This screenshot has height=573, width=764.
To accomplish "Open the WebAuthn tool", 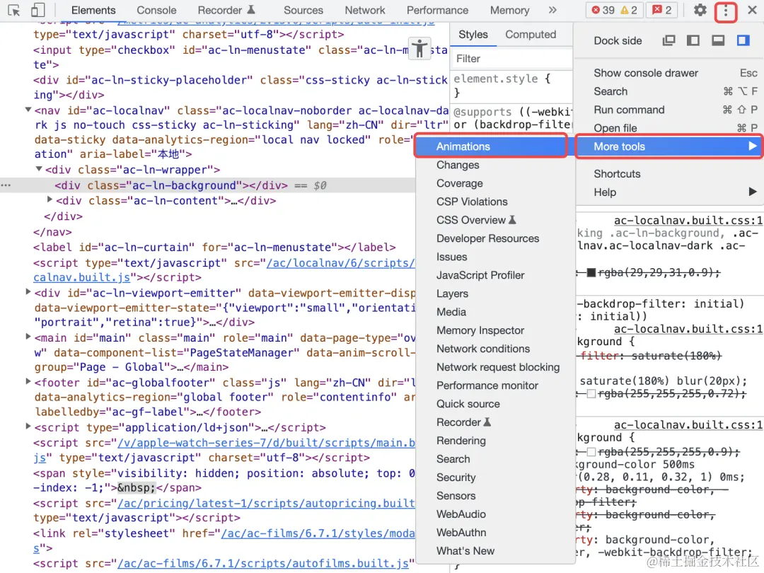I will (x=495, y=533).
